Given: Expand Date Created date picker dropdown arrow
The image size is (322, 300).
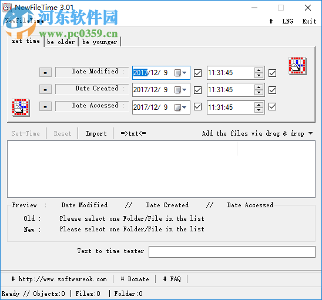Looking at the screenshot, I should [184, 90].
